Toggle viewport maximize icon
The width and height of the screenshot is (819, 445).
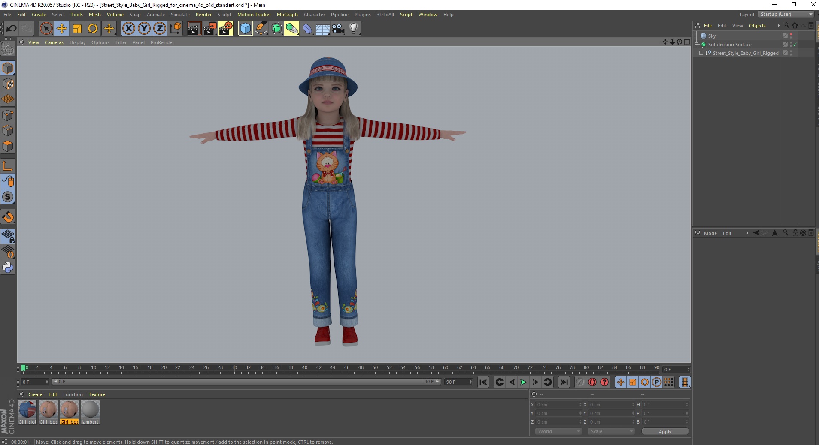(687, 42)
